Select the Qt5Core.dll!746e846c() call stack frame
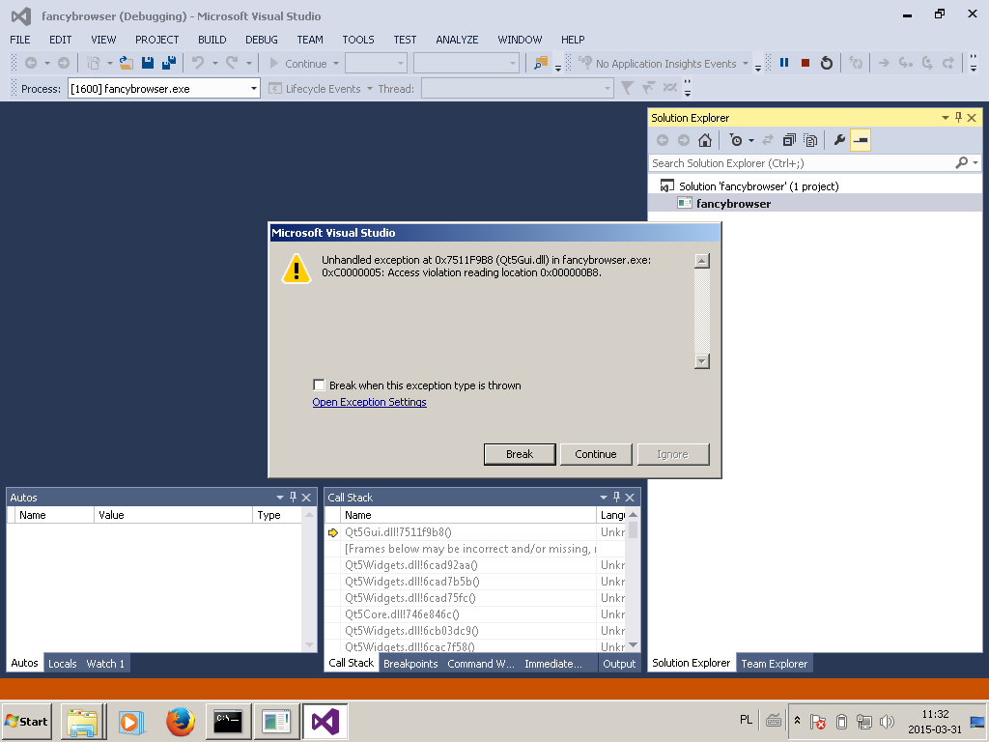989x742 pixels. [x=402, y=614]
